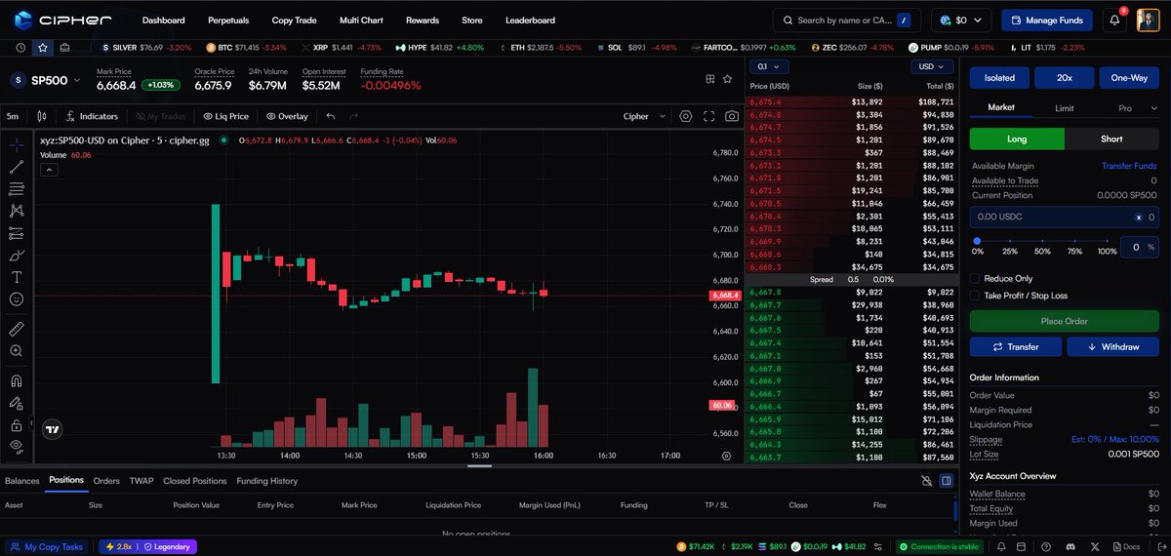Screen dimensions: 1171x556
Task: Open chart settings hexagon icon
Action: tap(686, 116)
